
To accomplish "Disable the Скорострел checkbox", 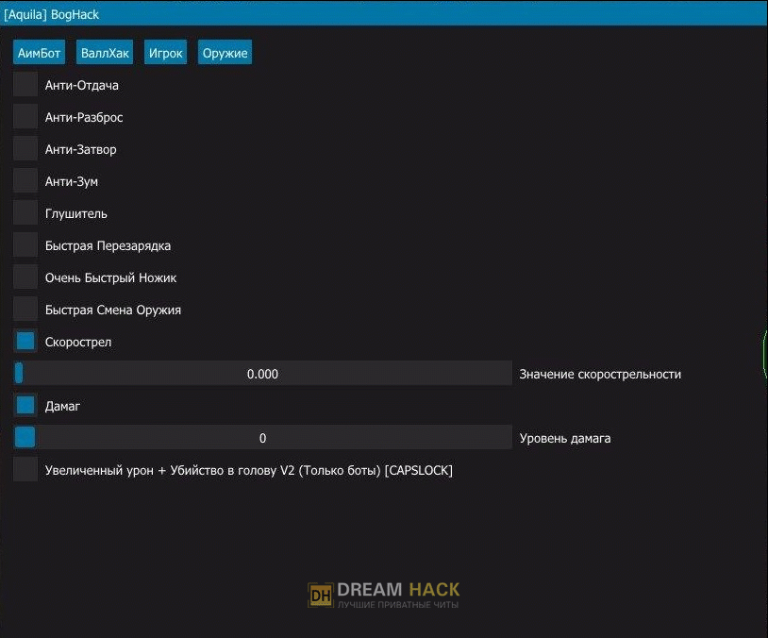I will tap(25, 342).
